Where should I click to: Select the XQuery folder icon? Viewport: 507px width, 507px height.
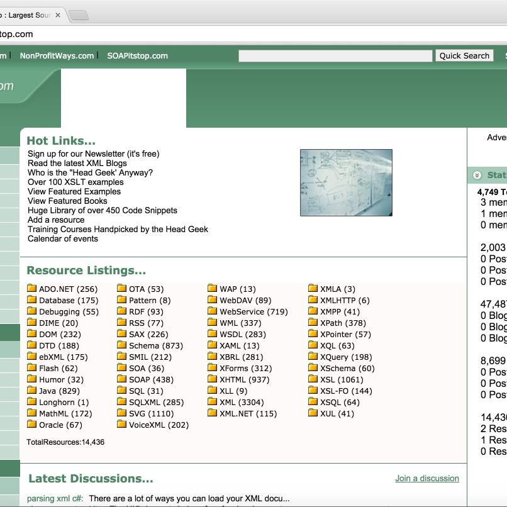[x=313, y=355]
